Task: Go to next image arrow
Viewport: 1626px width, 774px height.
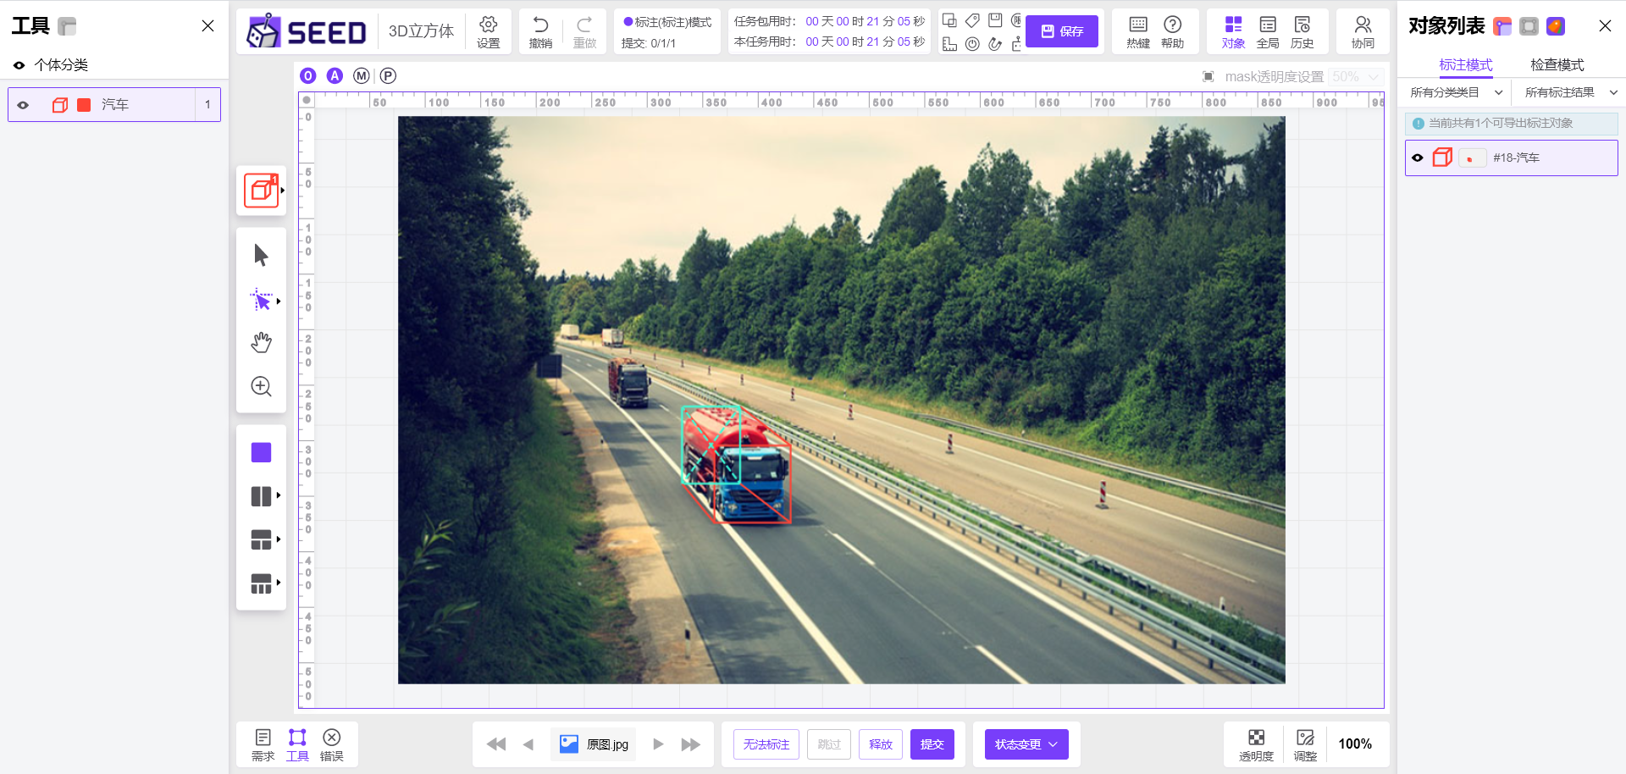Action: click(x=658, y=744)
